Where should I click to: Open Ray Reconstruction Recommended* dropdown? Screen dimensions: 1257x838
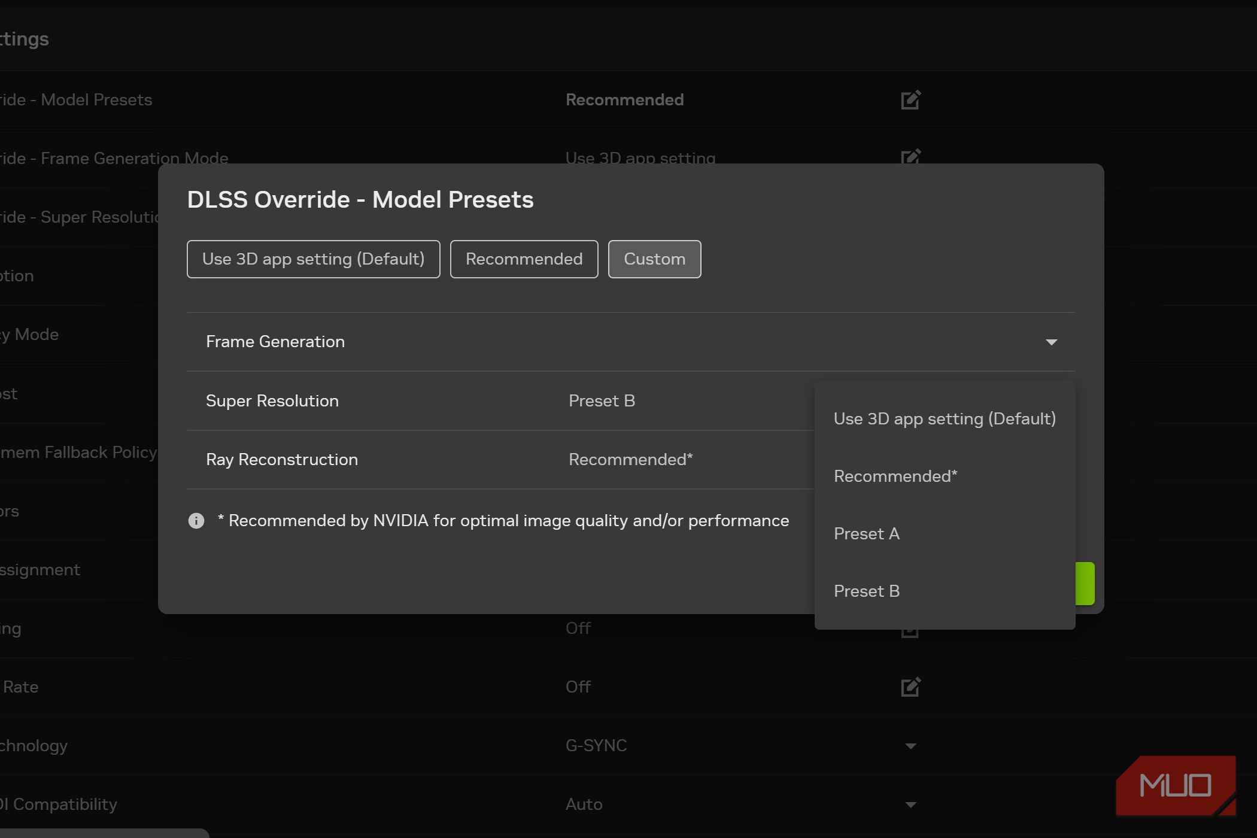(630, 459)
